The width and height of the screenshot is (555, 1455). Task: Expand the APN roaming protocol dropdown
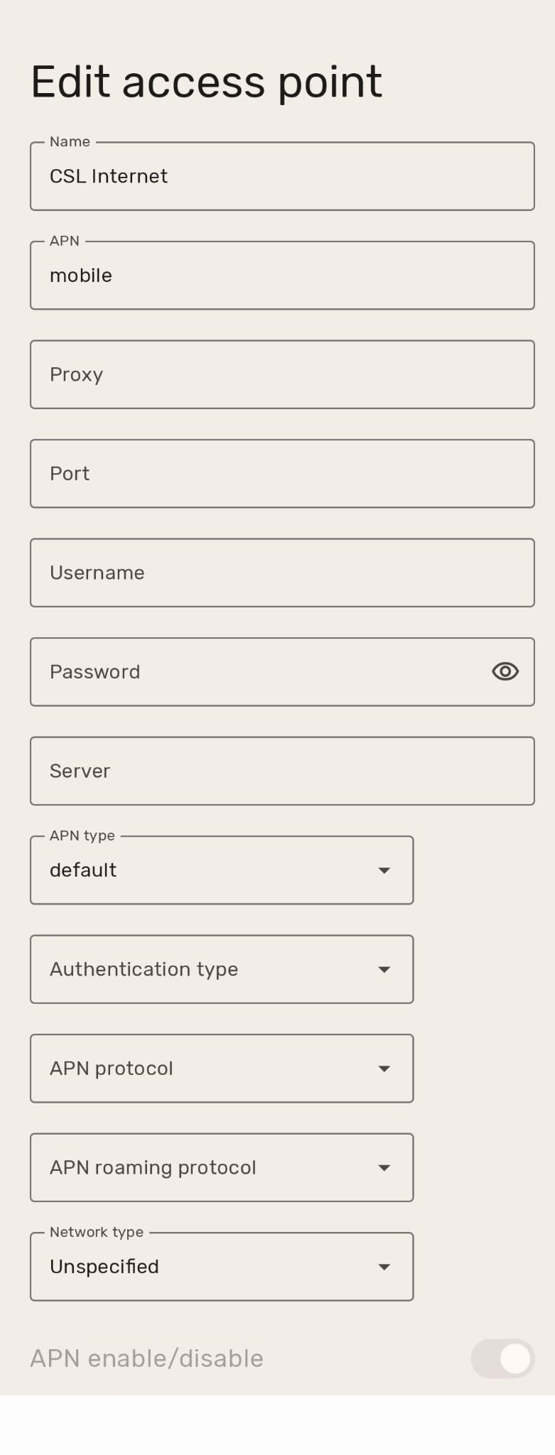pyautogui.click(x=384, y=1167)
